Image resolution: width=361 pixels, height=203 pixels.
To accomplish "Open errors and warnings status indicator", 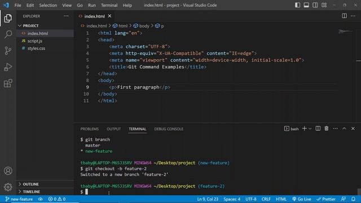I will point(56,199).
